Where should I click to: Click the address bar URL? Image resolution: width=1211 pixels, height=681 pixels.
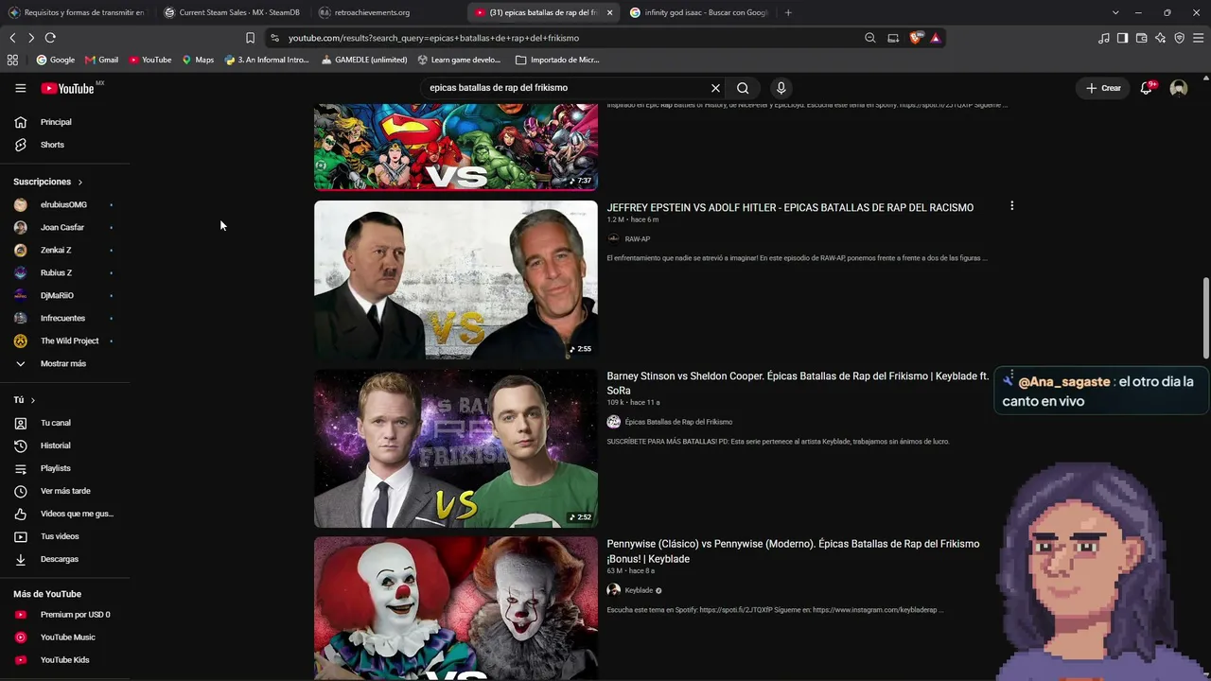(433, 38)
